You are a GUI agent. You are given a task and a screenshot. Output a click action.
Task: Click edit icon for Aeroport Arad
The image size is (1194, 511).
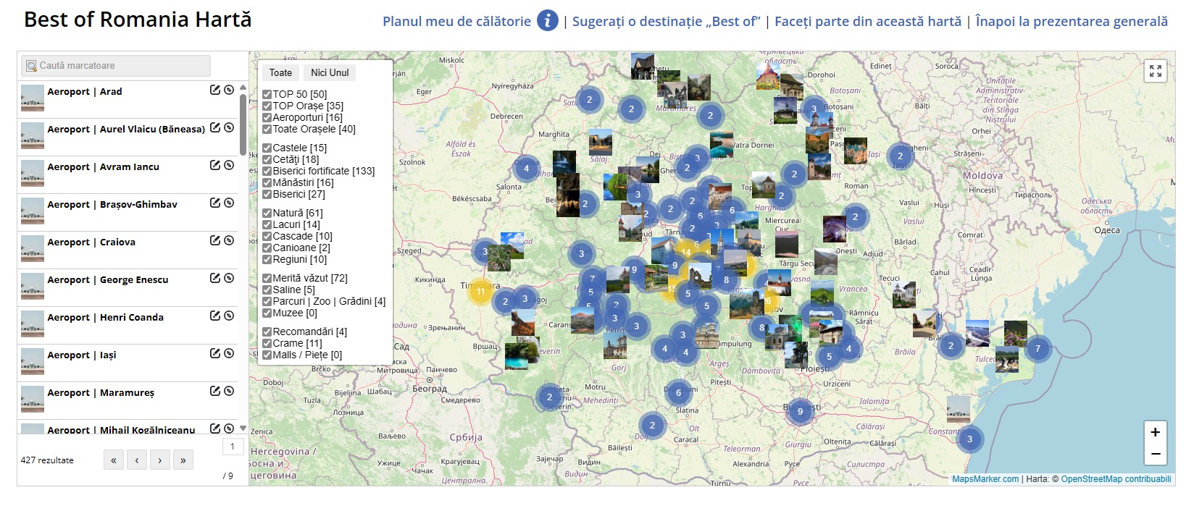pyautogui.click(x=215, y=90)
